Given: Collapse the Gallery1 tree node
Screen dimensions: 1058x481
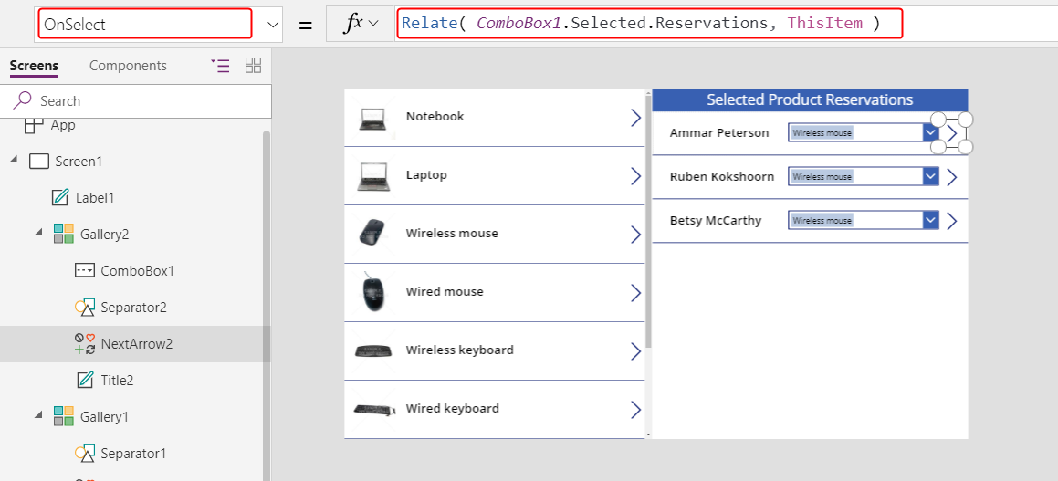Looking at the screenshot, I should pos(38,415).
